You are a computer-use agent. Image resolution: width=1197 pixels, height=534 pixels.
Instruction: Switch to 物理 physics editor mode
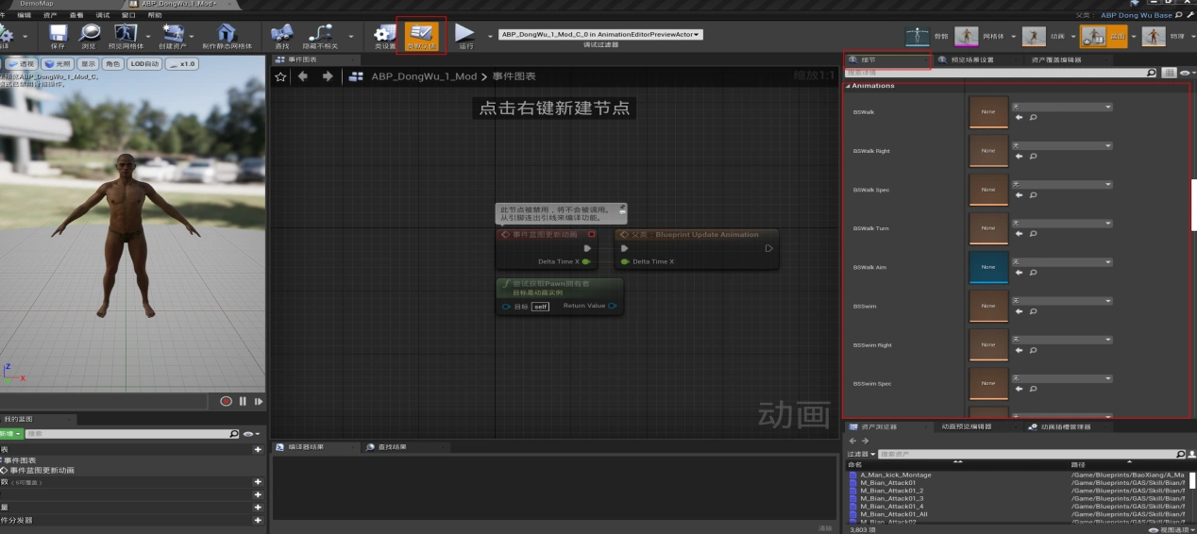click(1154, 36)
